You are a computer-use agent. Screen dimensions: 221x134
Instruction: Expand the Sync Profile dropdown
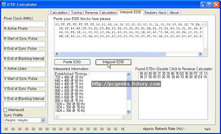click(x=43, y=120)
